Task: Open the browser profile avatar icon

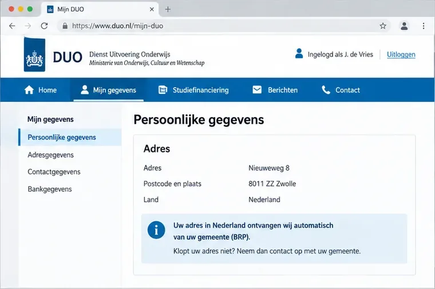Action: pyautogui.click(x=404, y=26)
